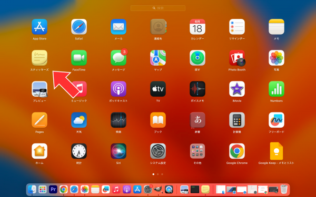Click the Launchpad icon in the Dock

[43, 189]
